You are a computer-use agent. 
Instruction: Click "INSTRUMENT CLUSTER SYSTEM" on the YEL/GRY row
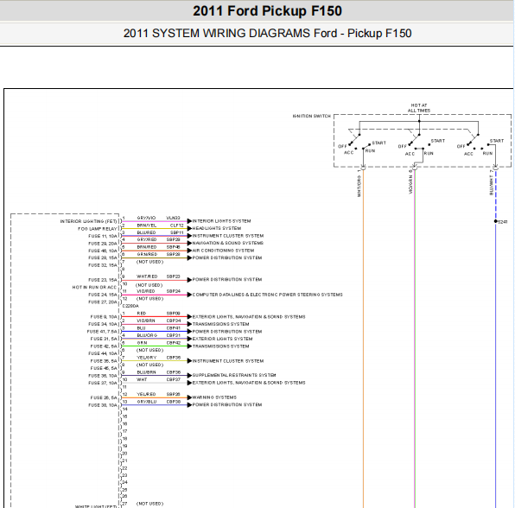coord(228,361)
